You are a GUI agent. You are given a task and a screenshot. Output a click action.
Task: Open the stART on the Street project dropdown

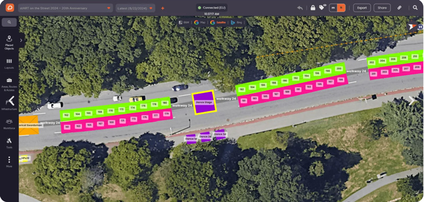click(x=65, y=8)
